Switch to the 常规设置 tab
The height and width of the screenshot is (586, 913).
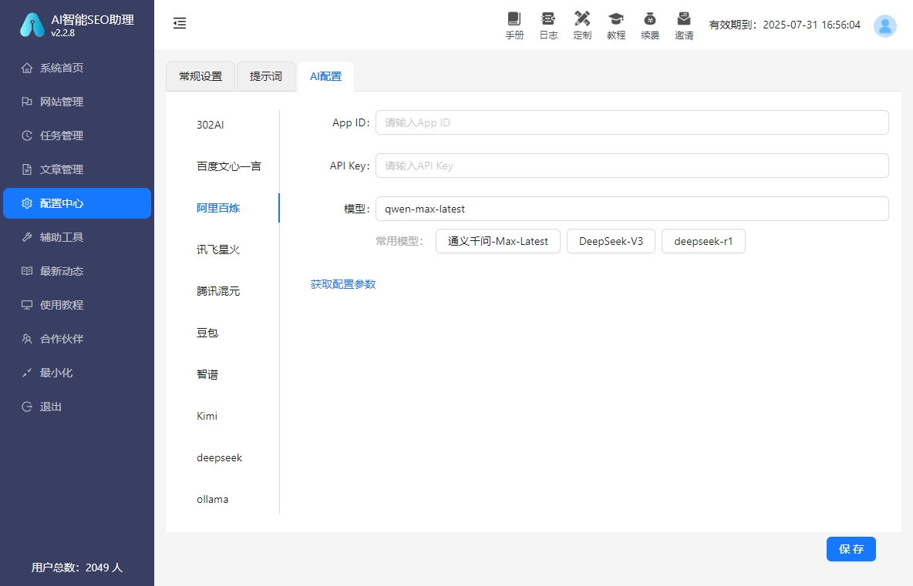coord(200,75)
